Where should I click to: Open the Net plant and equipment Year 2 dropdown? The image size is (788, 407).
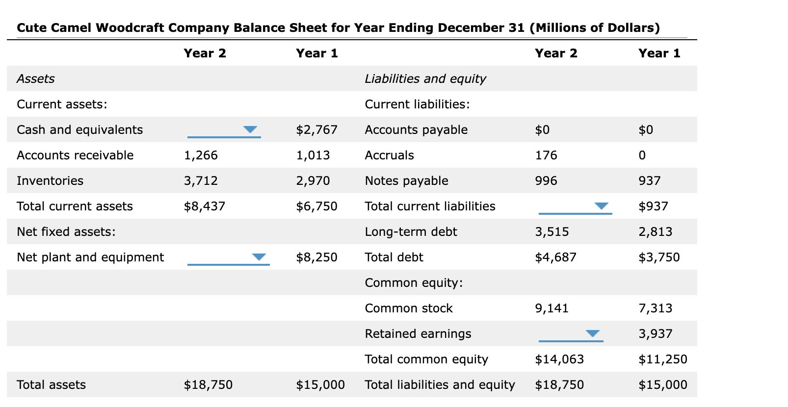click(x=229, y=257)
